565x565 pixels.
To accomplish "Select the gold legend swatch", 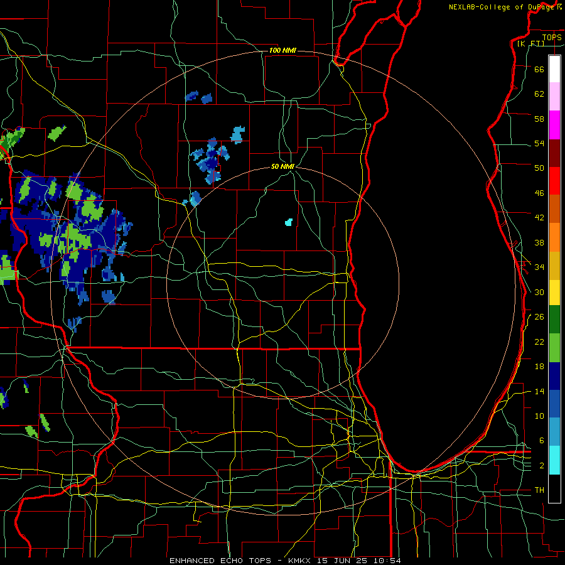I will pos(554,266).
